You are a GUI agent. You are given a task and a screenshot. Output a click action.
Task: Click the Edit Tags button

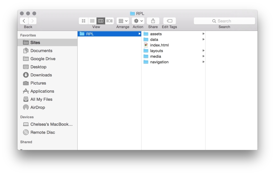pos(169,21)
